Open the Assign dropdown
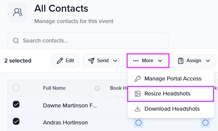The height and width of the screenshot is (131, 218). point(194,61)
